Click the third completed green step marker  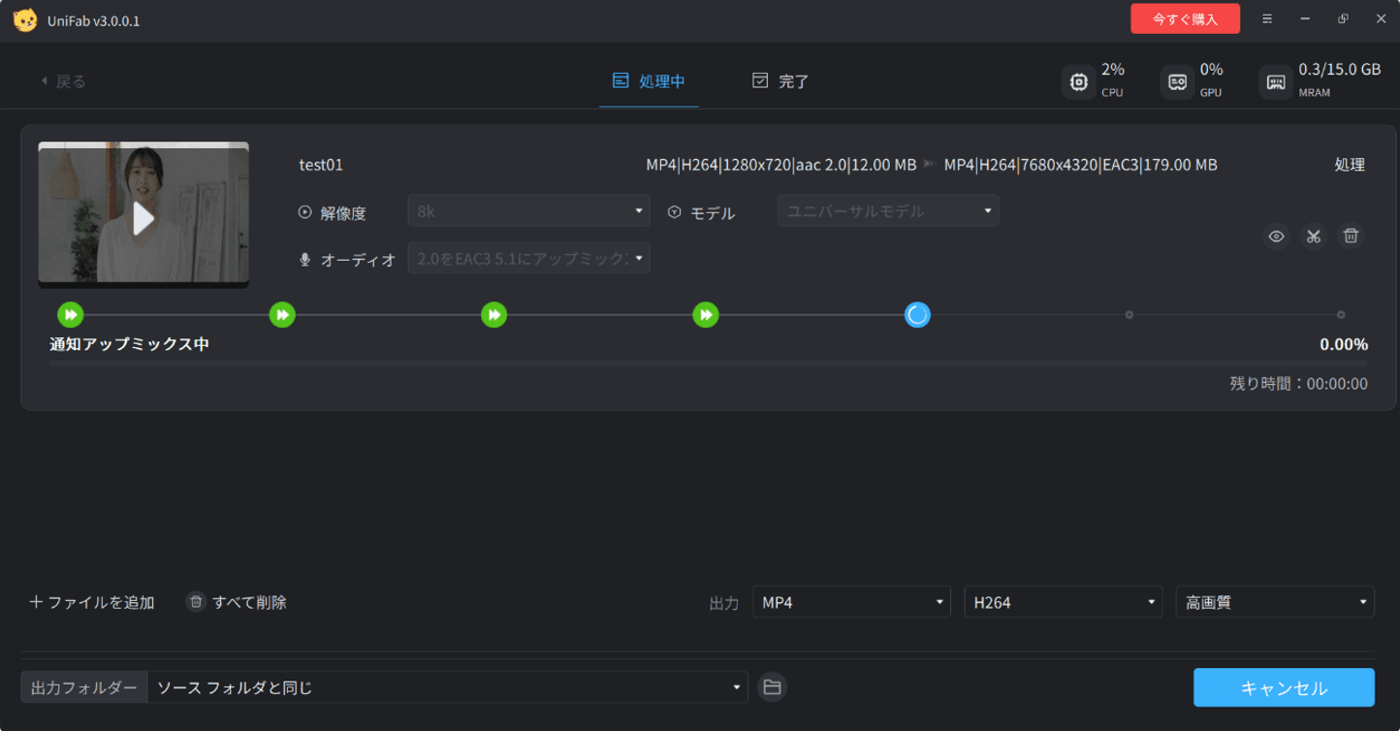coord(493,314)
